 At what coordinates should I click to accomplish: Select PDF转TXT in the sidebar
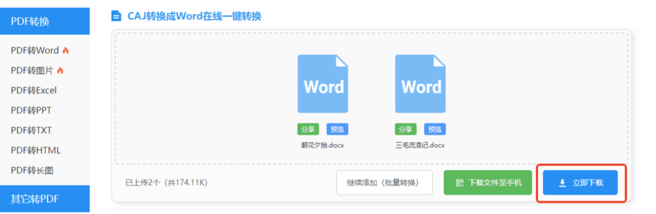tap(31, 130)
